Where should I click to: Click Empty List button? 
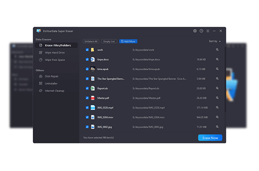click(x=109, y=42)
